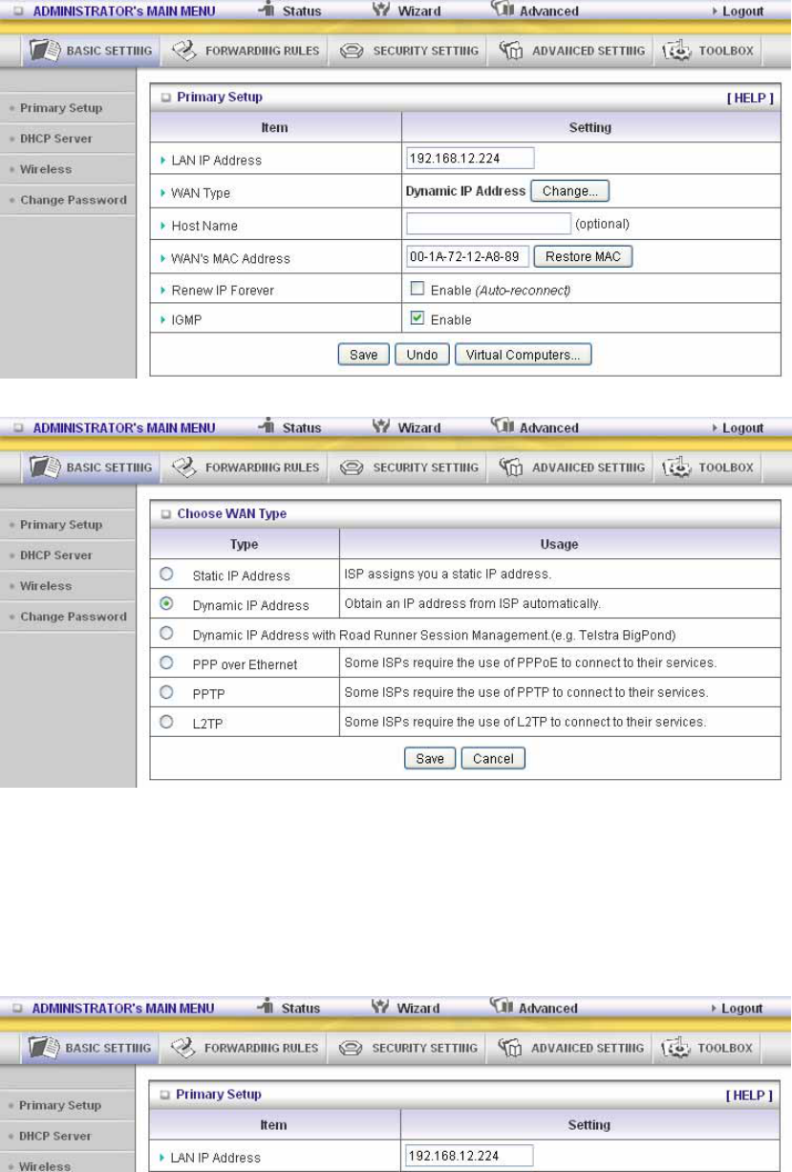Open FORWARDING RULES icon in top Primary Setup screenshot
This screenshot has height=1172, width=792.
click(x=184, y=51)
